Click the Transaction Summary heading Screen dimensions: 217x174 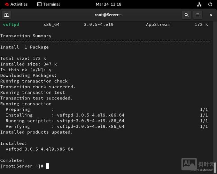[26, 36]
